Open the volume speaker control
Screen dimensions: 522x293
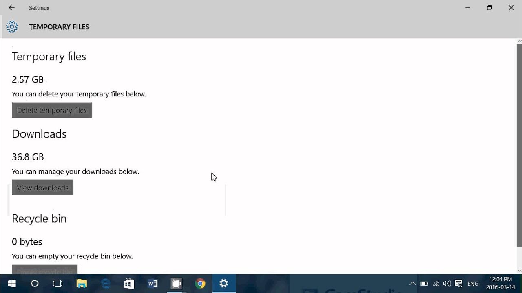(x=447, y=284)
